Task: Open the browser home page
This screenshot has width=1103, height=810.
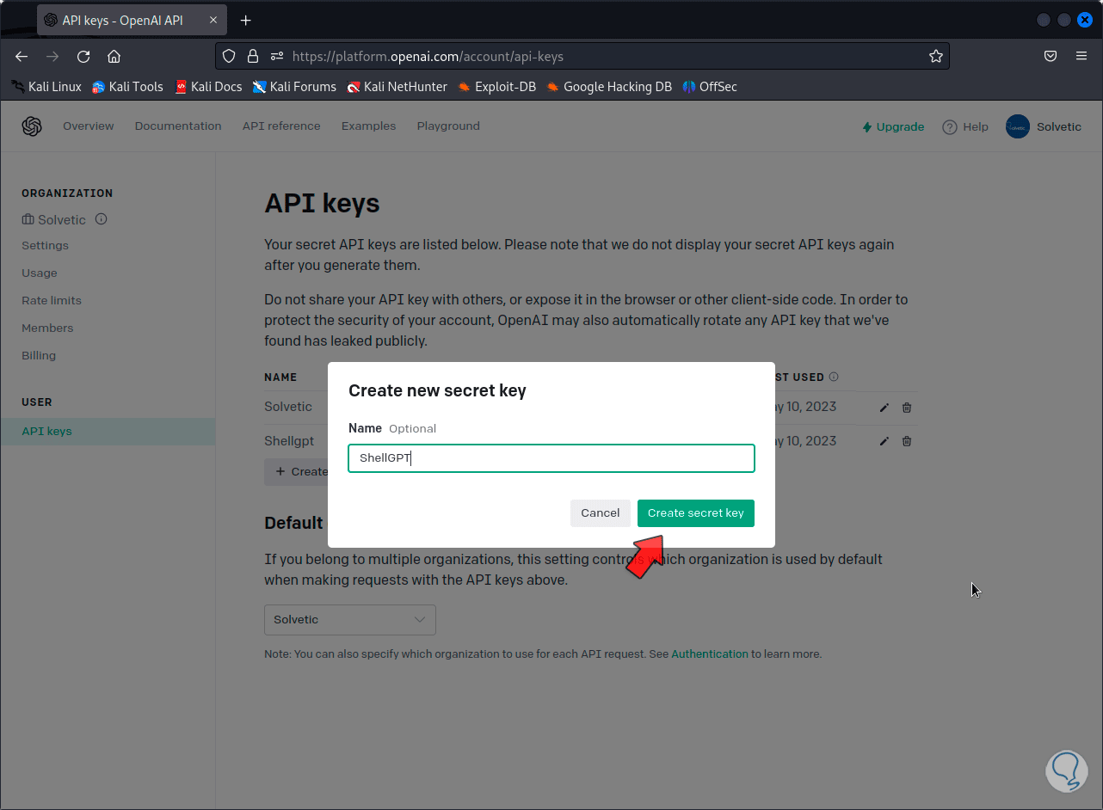Action: 114,57
